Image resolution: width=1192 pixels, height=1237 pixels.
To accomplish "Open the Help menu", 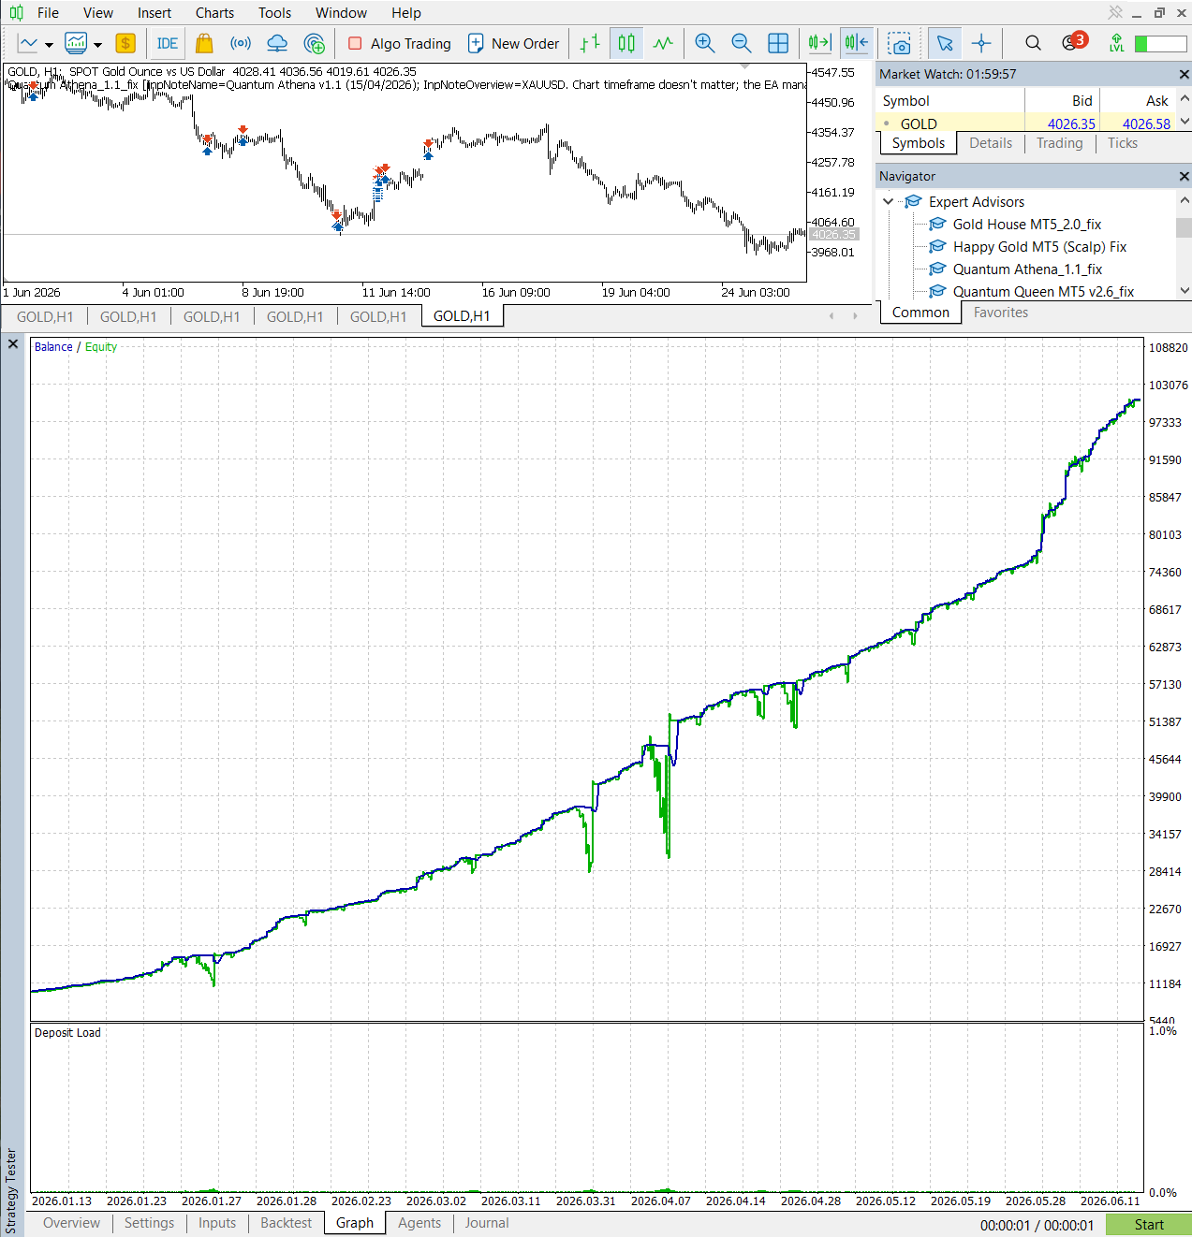I will 406,13.
